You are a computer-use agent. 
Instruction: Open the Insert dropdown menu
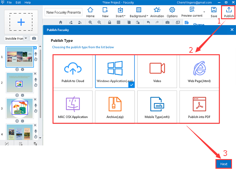120,12
